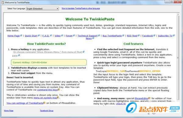Click external-link icon beside Forum
Viewport: 183px width, 118px height.
[74, 35]
